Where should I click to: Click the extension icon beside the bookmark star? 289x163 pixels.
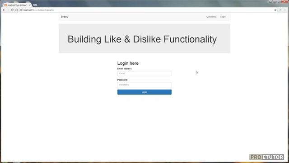(x=280, y=10)
